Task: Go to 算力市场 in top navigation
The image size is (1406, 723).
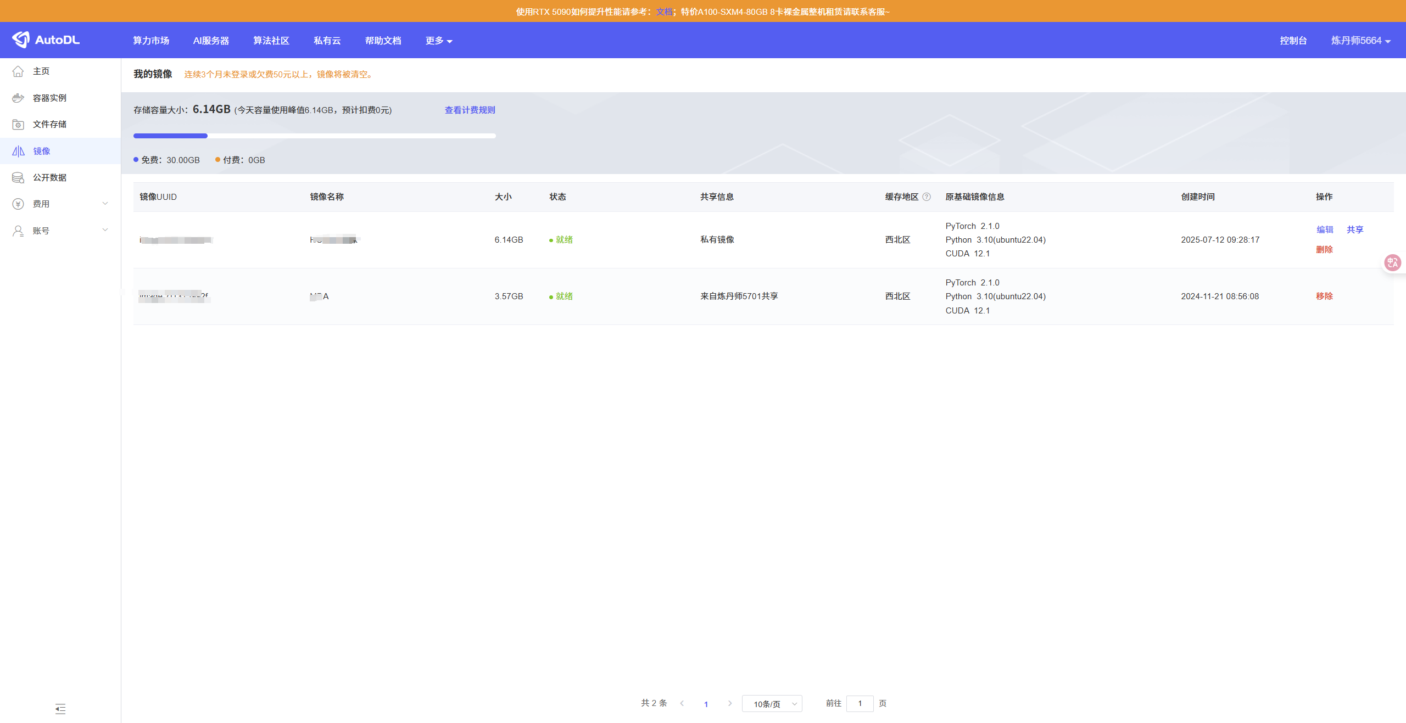Action: coord(151,41)
